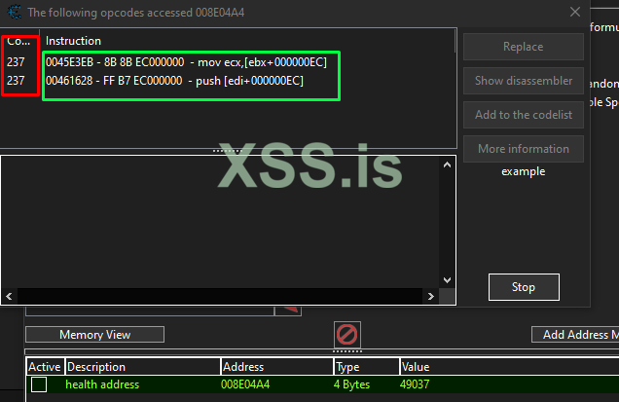Click the Cheat Engine icon in title bar

click(15, 12)
